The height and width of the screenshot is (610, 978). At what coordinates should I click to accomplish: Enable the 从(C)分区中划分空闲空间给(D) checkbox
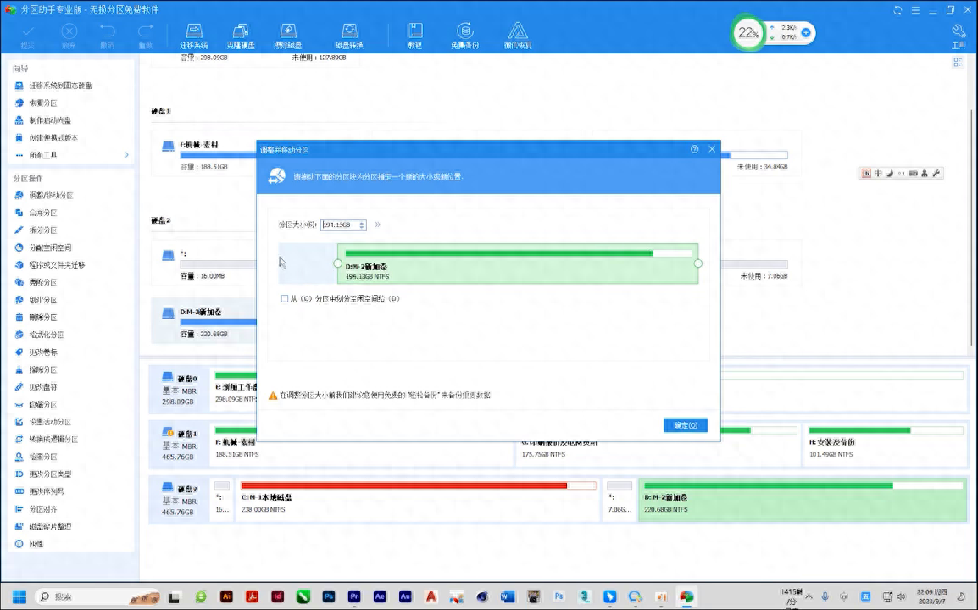[x=285, y=299]
